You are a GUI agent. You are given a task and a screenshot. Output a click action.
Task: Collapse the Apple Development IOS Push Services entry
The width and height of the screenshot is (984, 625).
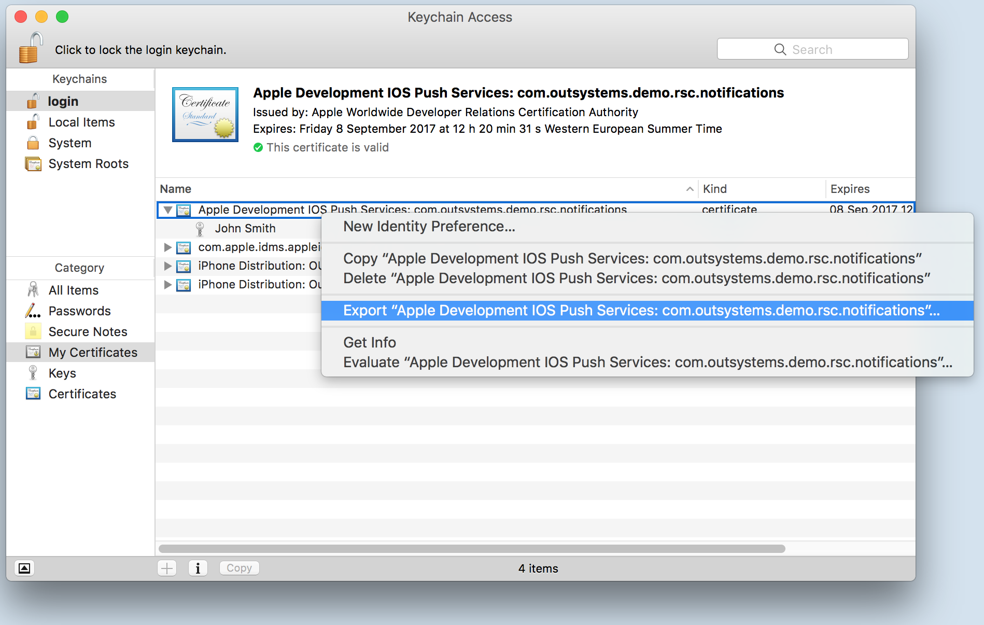(167, 210)
